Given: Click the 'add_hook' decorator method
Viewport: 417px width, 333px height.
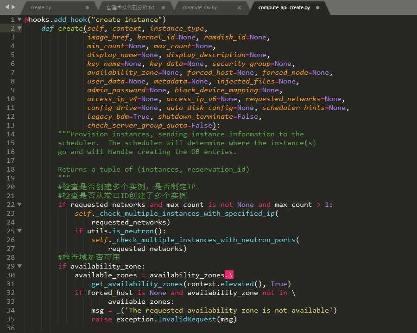Looking at the screenshot, I should click(70, 19).
